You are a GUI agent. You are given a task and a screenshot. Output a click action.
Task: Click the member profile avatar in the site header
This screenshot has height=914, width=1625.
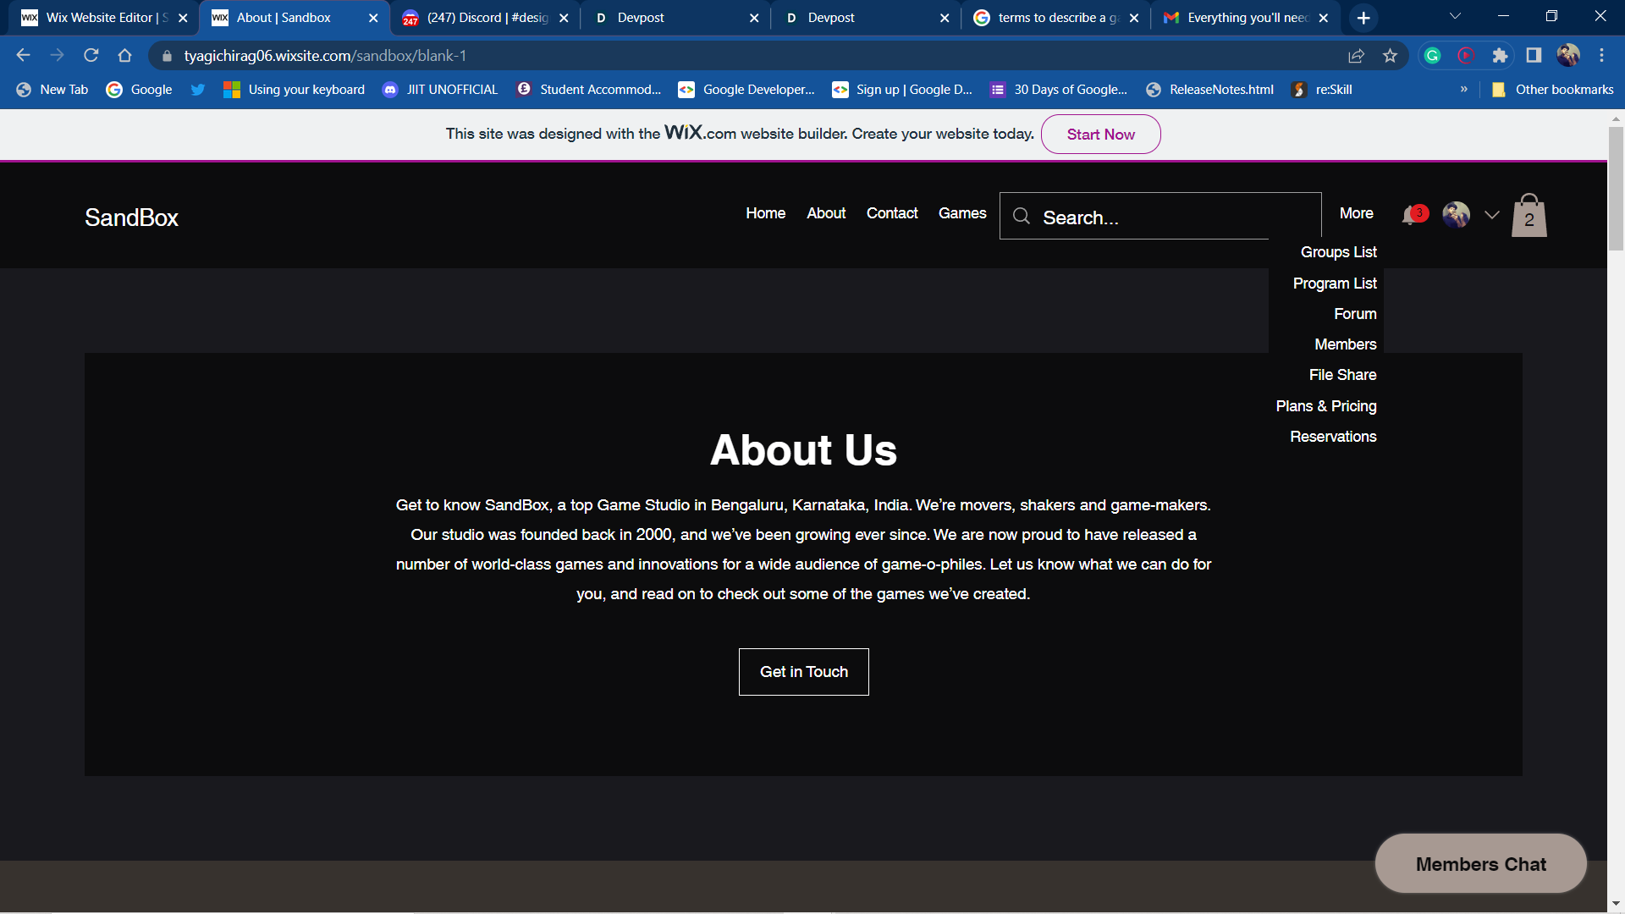[1456, 215]
